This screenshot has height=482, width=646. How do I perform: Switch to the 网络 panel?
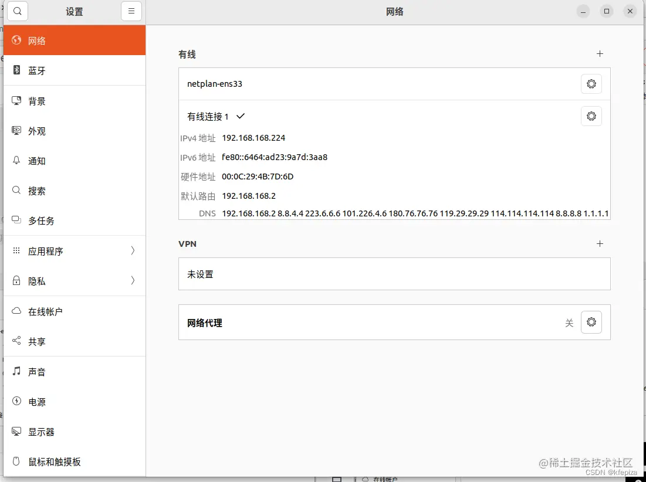click(37, 40)
